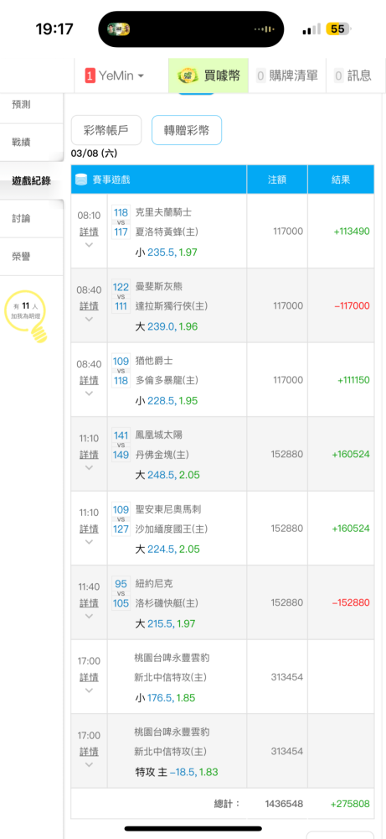Open 詳情 link for 08:40 灰熊 game

(89, 306)
